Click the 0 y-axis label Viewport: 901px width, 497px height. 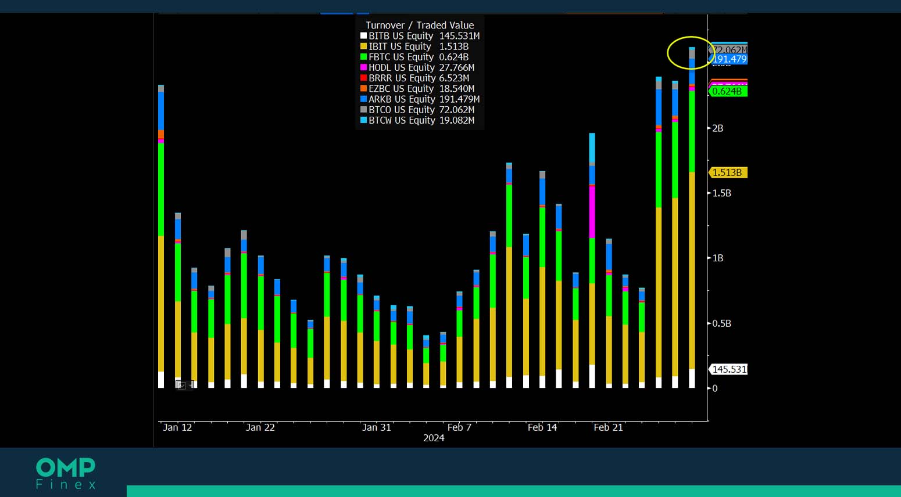715,388
